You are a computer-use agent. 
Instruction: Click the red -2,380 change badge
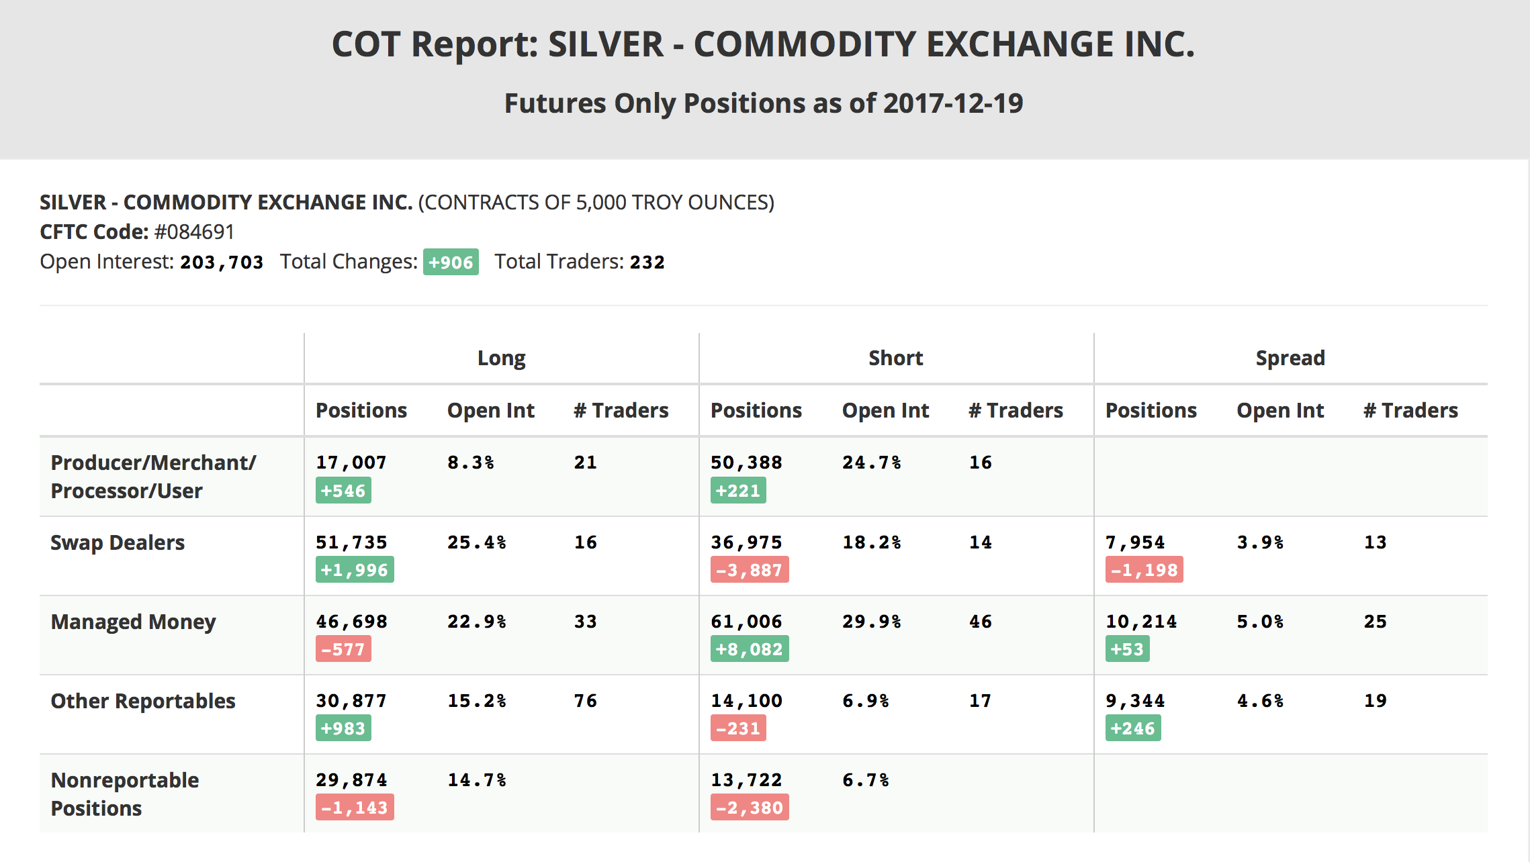point(750,808)
